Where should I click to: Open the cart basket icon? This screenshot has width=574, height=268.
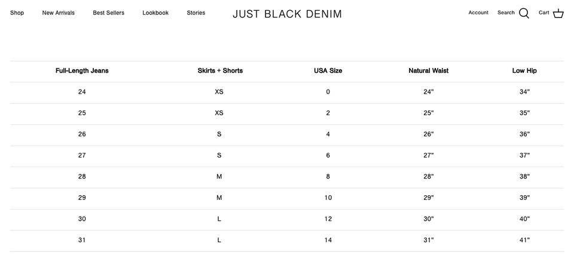[x=558, y=14]
